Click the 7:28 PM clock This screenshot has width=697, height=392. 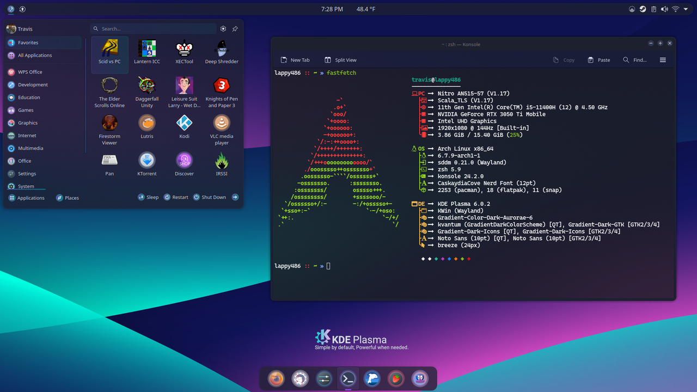332,9
